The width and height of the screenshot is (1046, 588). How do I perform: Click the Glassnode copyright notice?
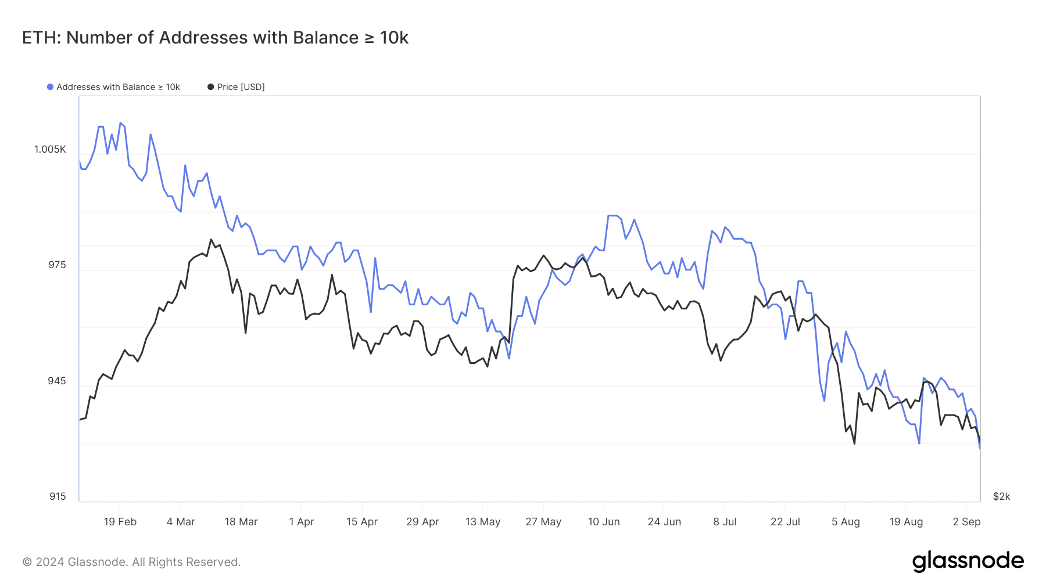(131, 562)
